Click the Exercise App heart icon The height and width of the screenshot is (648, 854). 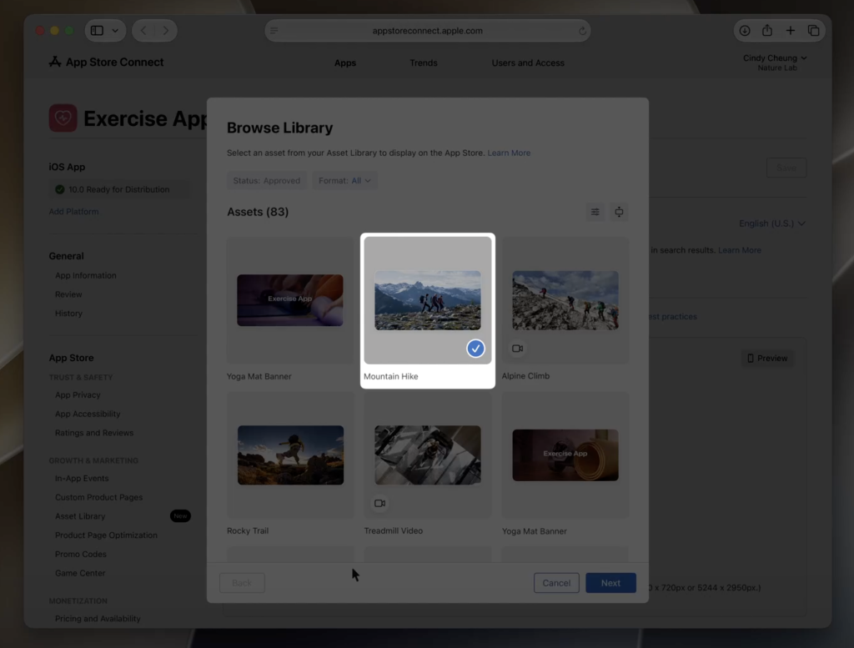click(63, 118)
